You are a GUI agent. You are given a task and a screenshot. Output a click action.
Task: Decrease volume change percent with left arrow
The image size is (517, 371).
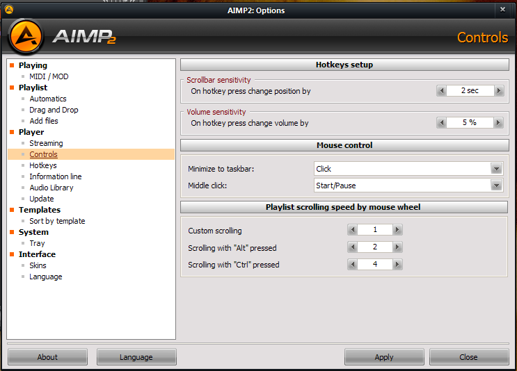pyautogui.click(x=441, y=123)
